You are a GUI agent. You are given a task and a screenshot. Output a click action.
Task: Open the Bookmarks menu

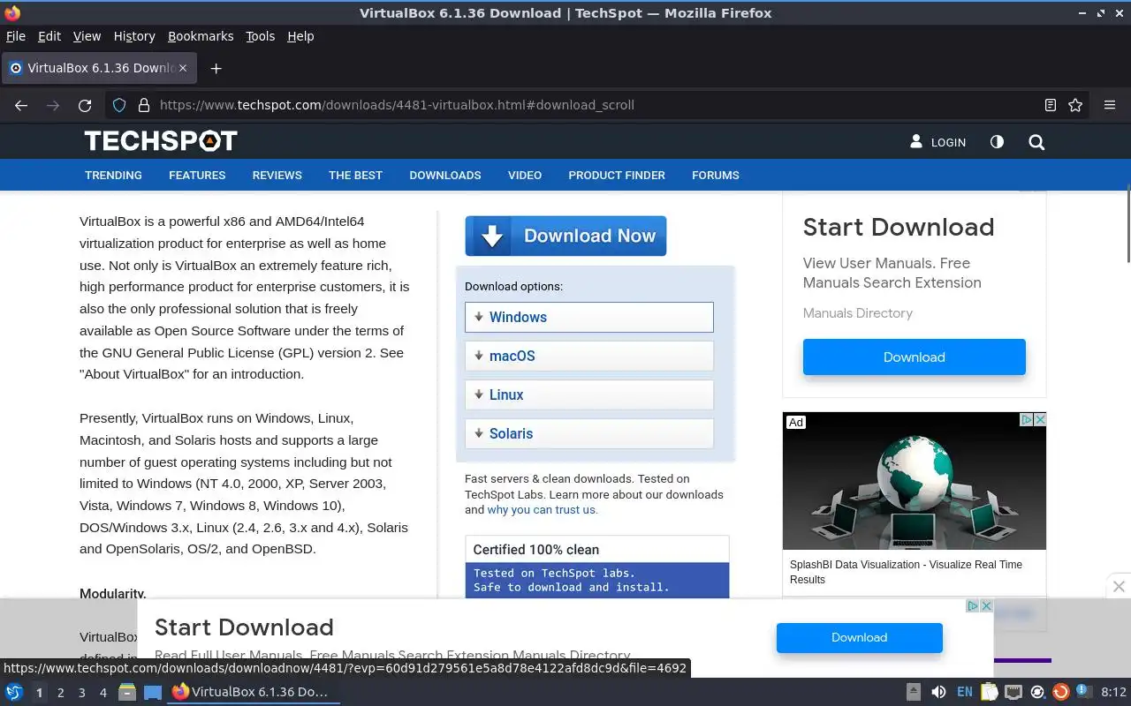pos(201,36)
